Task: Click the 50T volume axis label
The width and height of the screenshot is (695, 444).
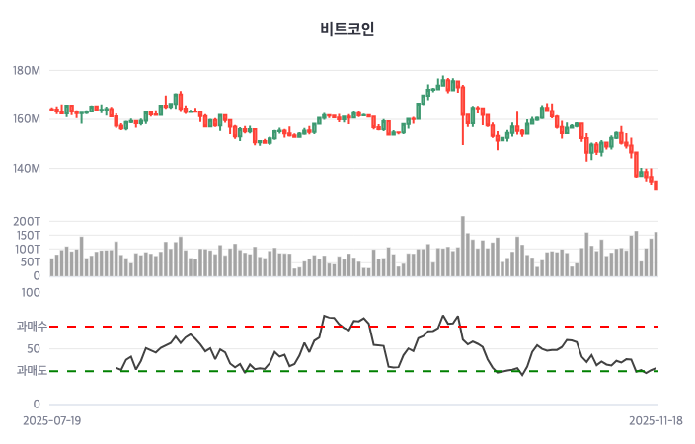Action: tap(31, 262)
